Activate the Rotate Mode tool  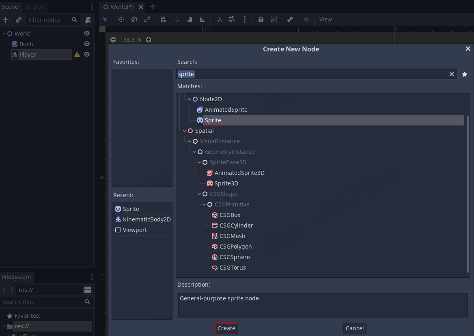134,19
